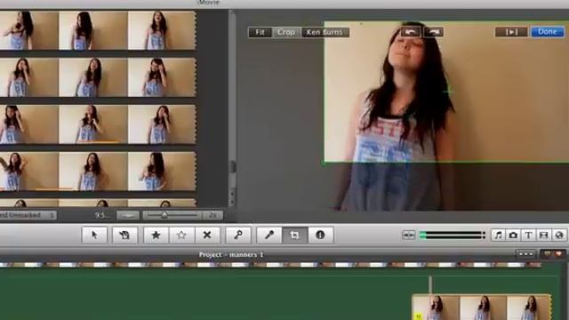Open the Music and Sound Effects browser

pos(498,235)
